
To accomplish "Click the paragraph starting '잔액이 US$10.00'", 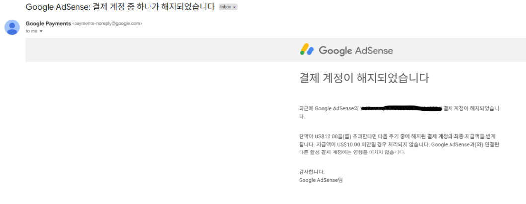I will 399,144.
